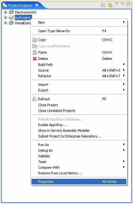Open the Team submenu
Viewport: 133px width, 204px height.
tap(79, 162)
